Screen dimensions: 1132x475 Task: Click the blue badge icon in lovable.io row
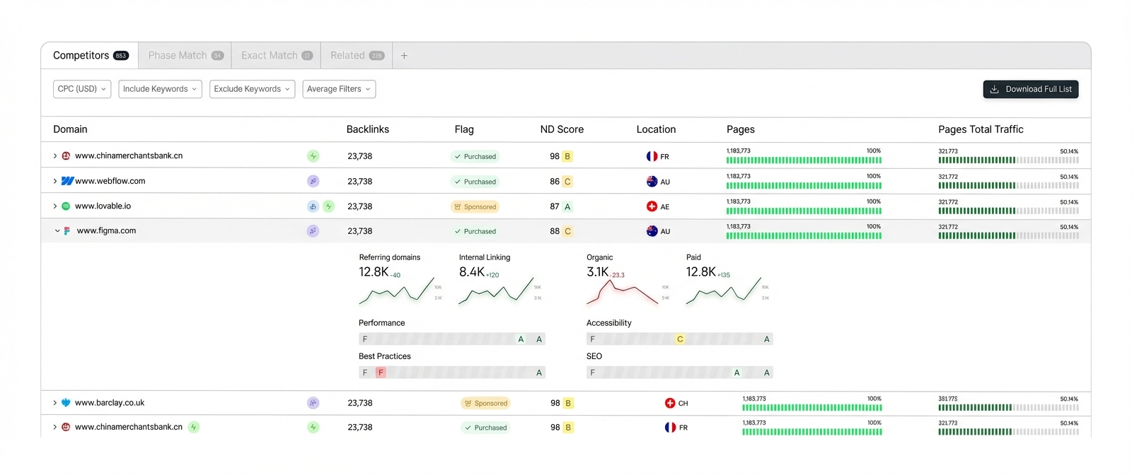click(313, 206)
